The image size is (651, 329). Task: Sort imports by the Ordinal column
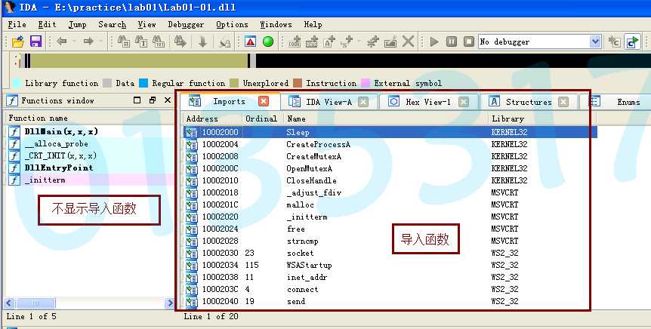(x=262, y=118)
